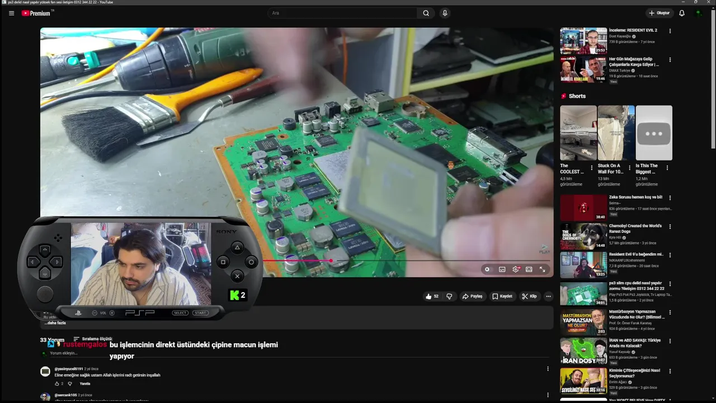Expand description with ...daha fazla
The width and height of the screenshot is (716, 403).
point(55,323)
